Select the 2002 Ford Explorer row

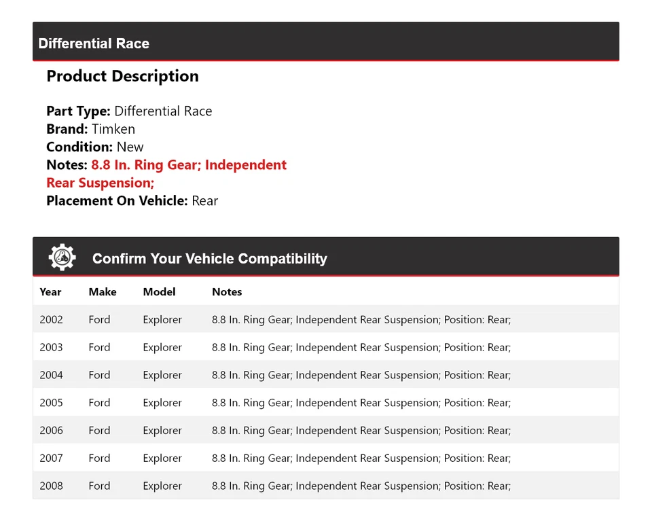[325, 319]
